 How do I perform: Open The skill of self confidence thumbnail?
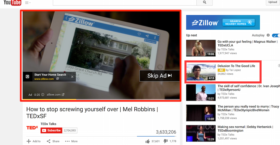(x=201, y=93)
